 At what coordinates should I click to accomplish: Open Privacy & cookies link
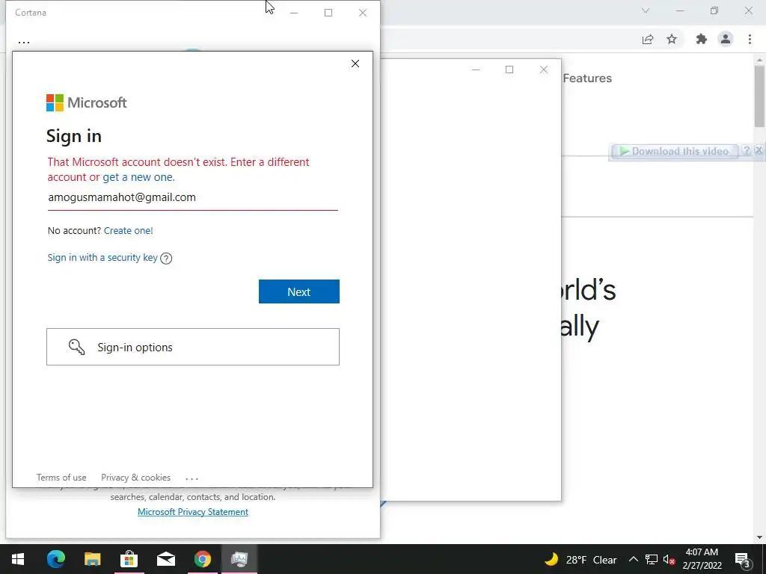tap(136, 478)
